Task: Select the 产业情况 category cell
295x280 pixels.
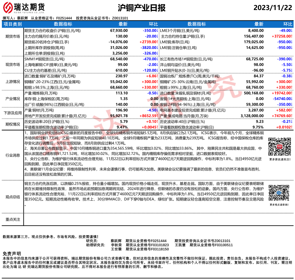Action: coord(13,99)
